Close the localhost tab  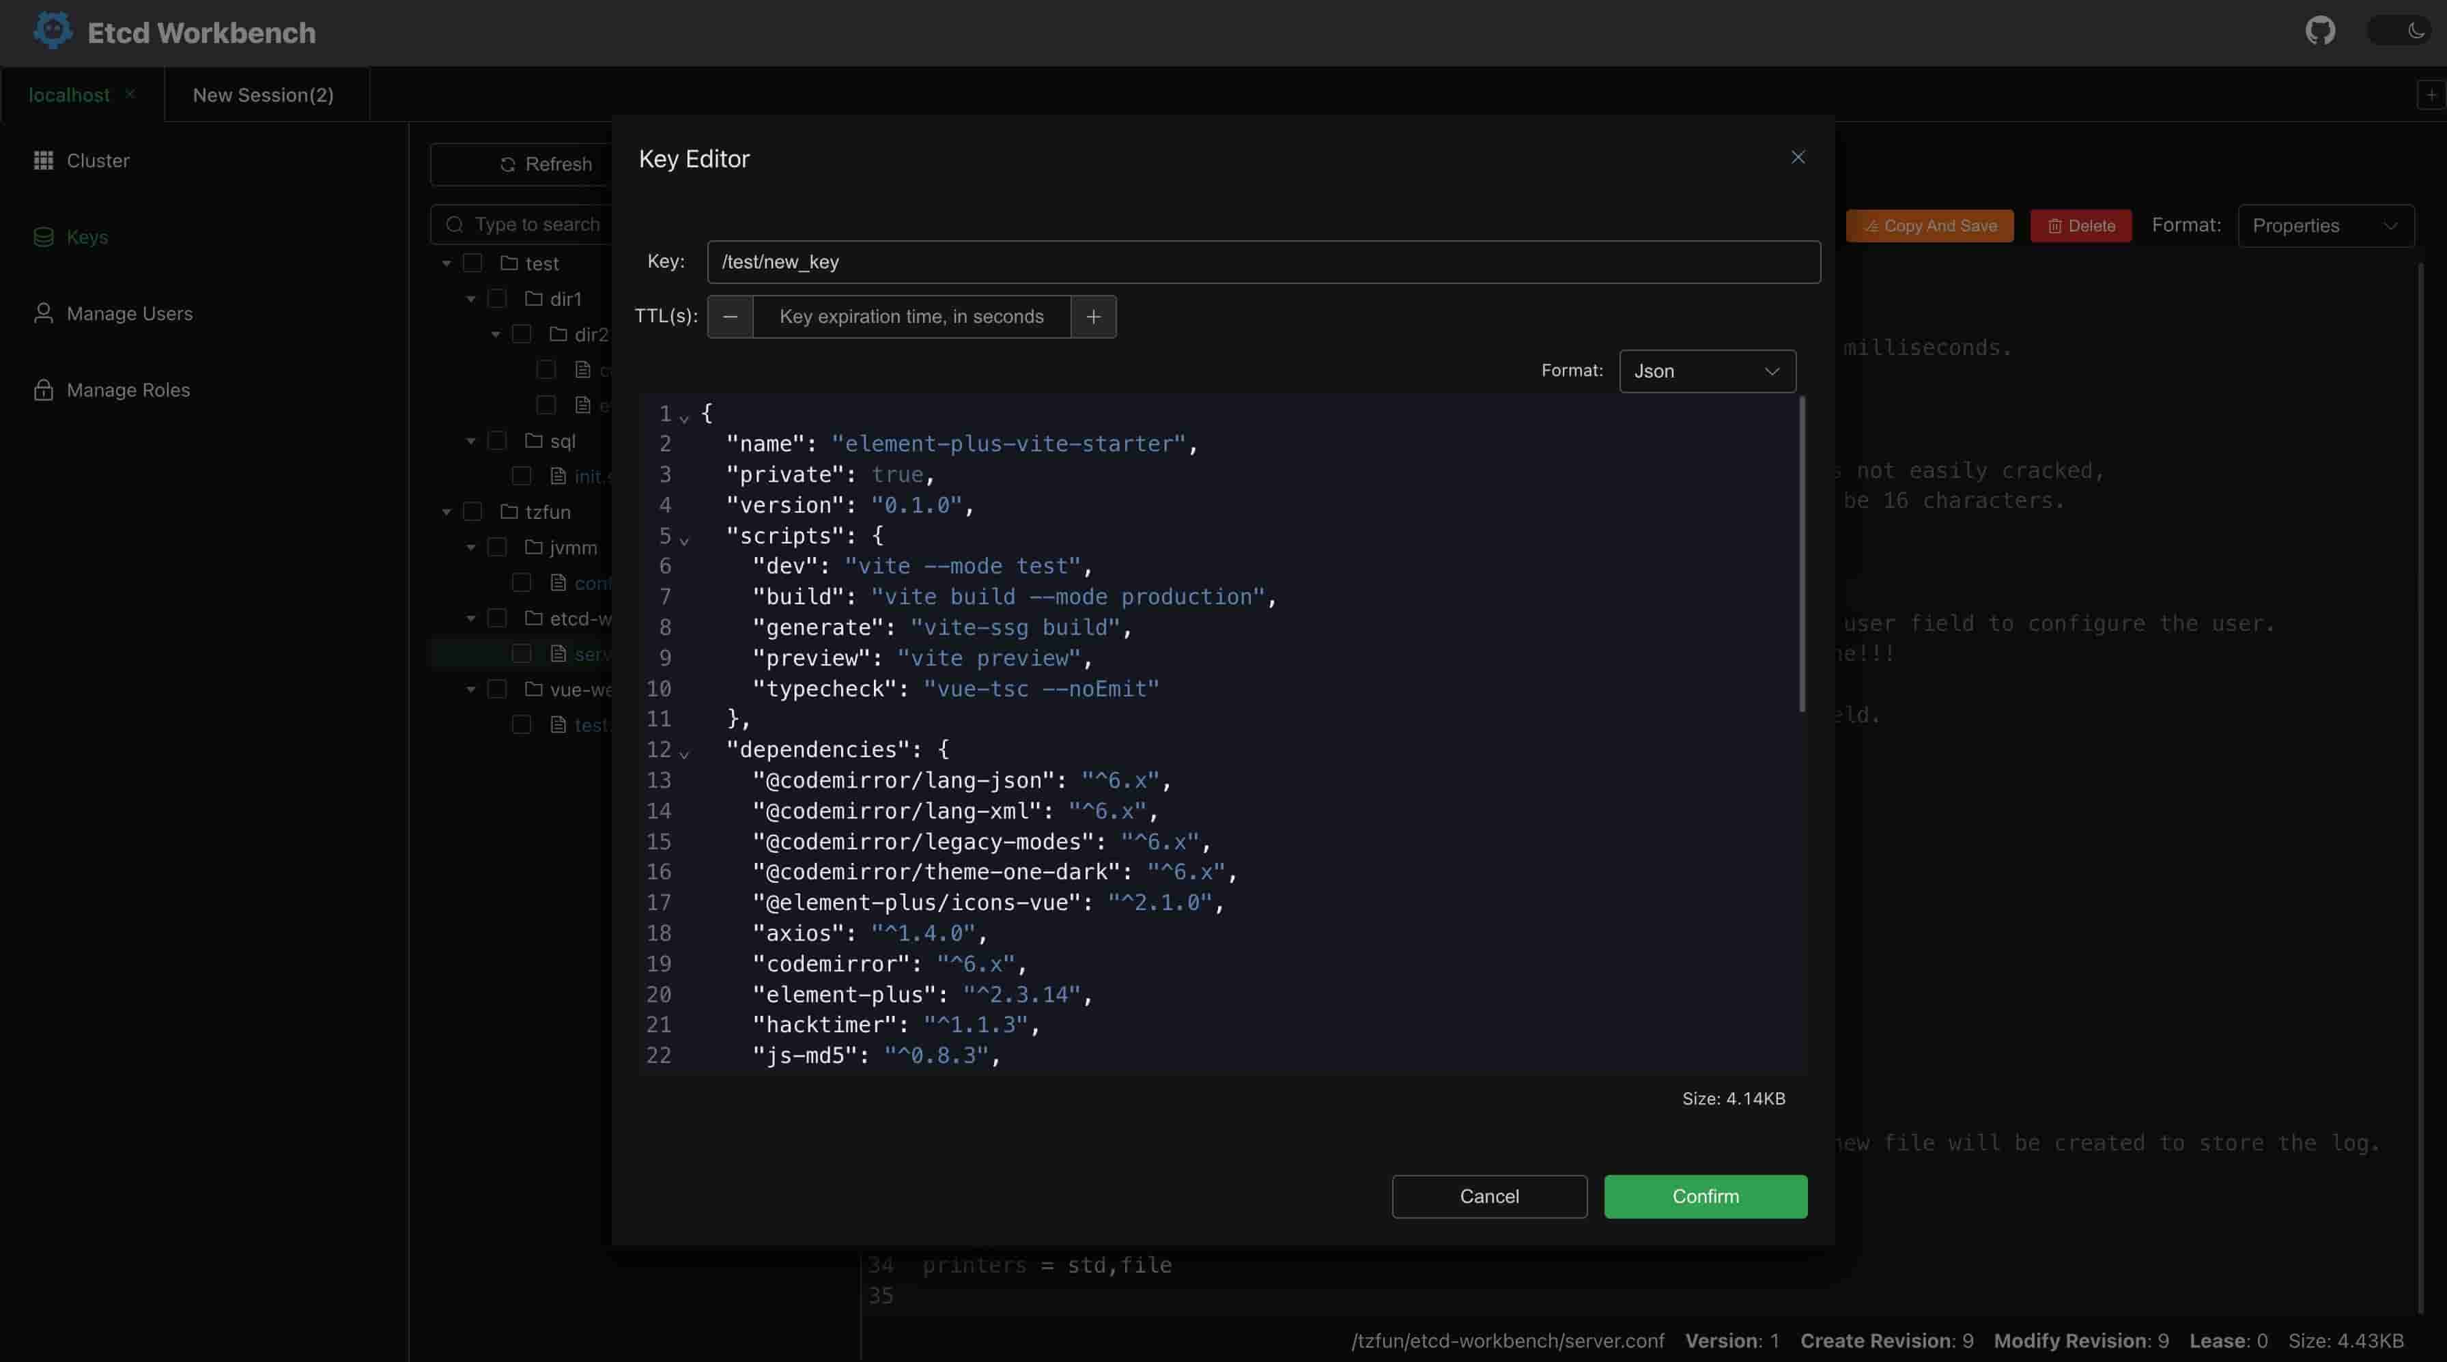click(130, 94)
